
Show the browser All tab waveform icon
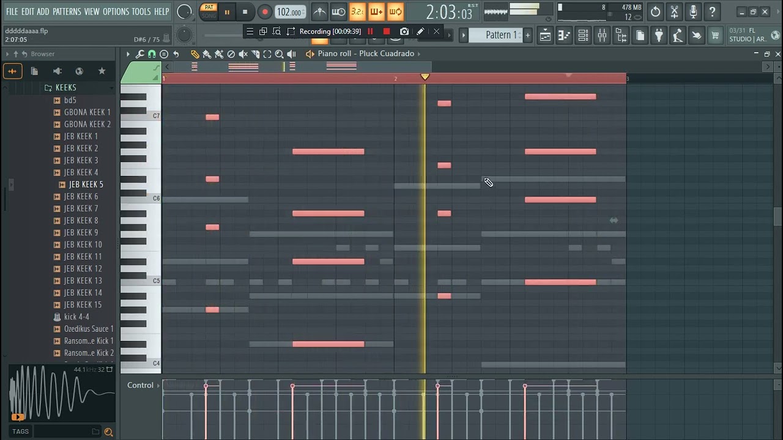tap(12, 71)
